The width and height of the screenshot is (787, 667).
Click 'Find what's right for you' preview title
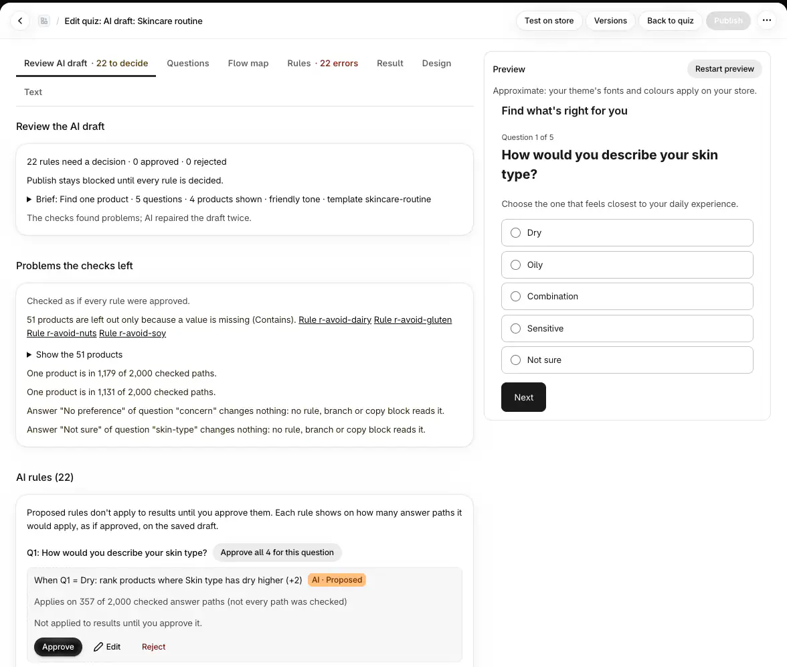[x=564, y=111]
